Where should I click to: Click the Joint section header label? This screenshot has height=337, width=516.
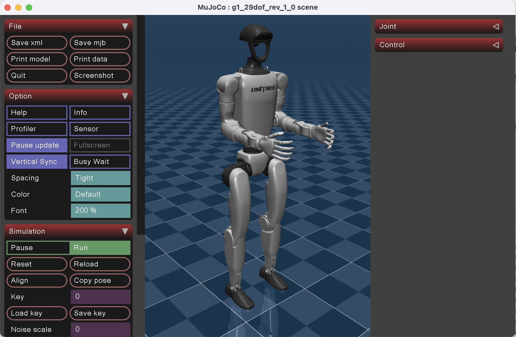pyautogui.click(x=388, y=26)
